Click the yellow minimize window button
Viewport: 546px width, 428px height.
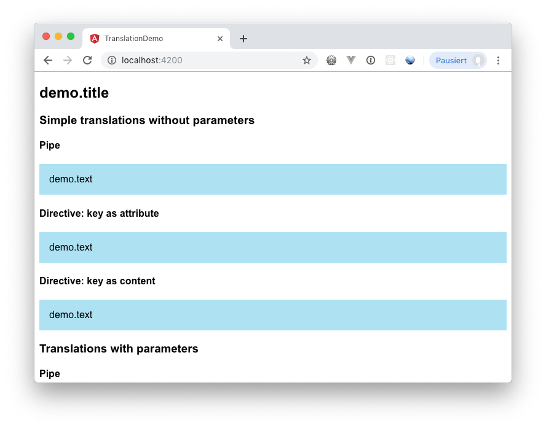tap(58, 36)
